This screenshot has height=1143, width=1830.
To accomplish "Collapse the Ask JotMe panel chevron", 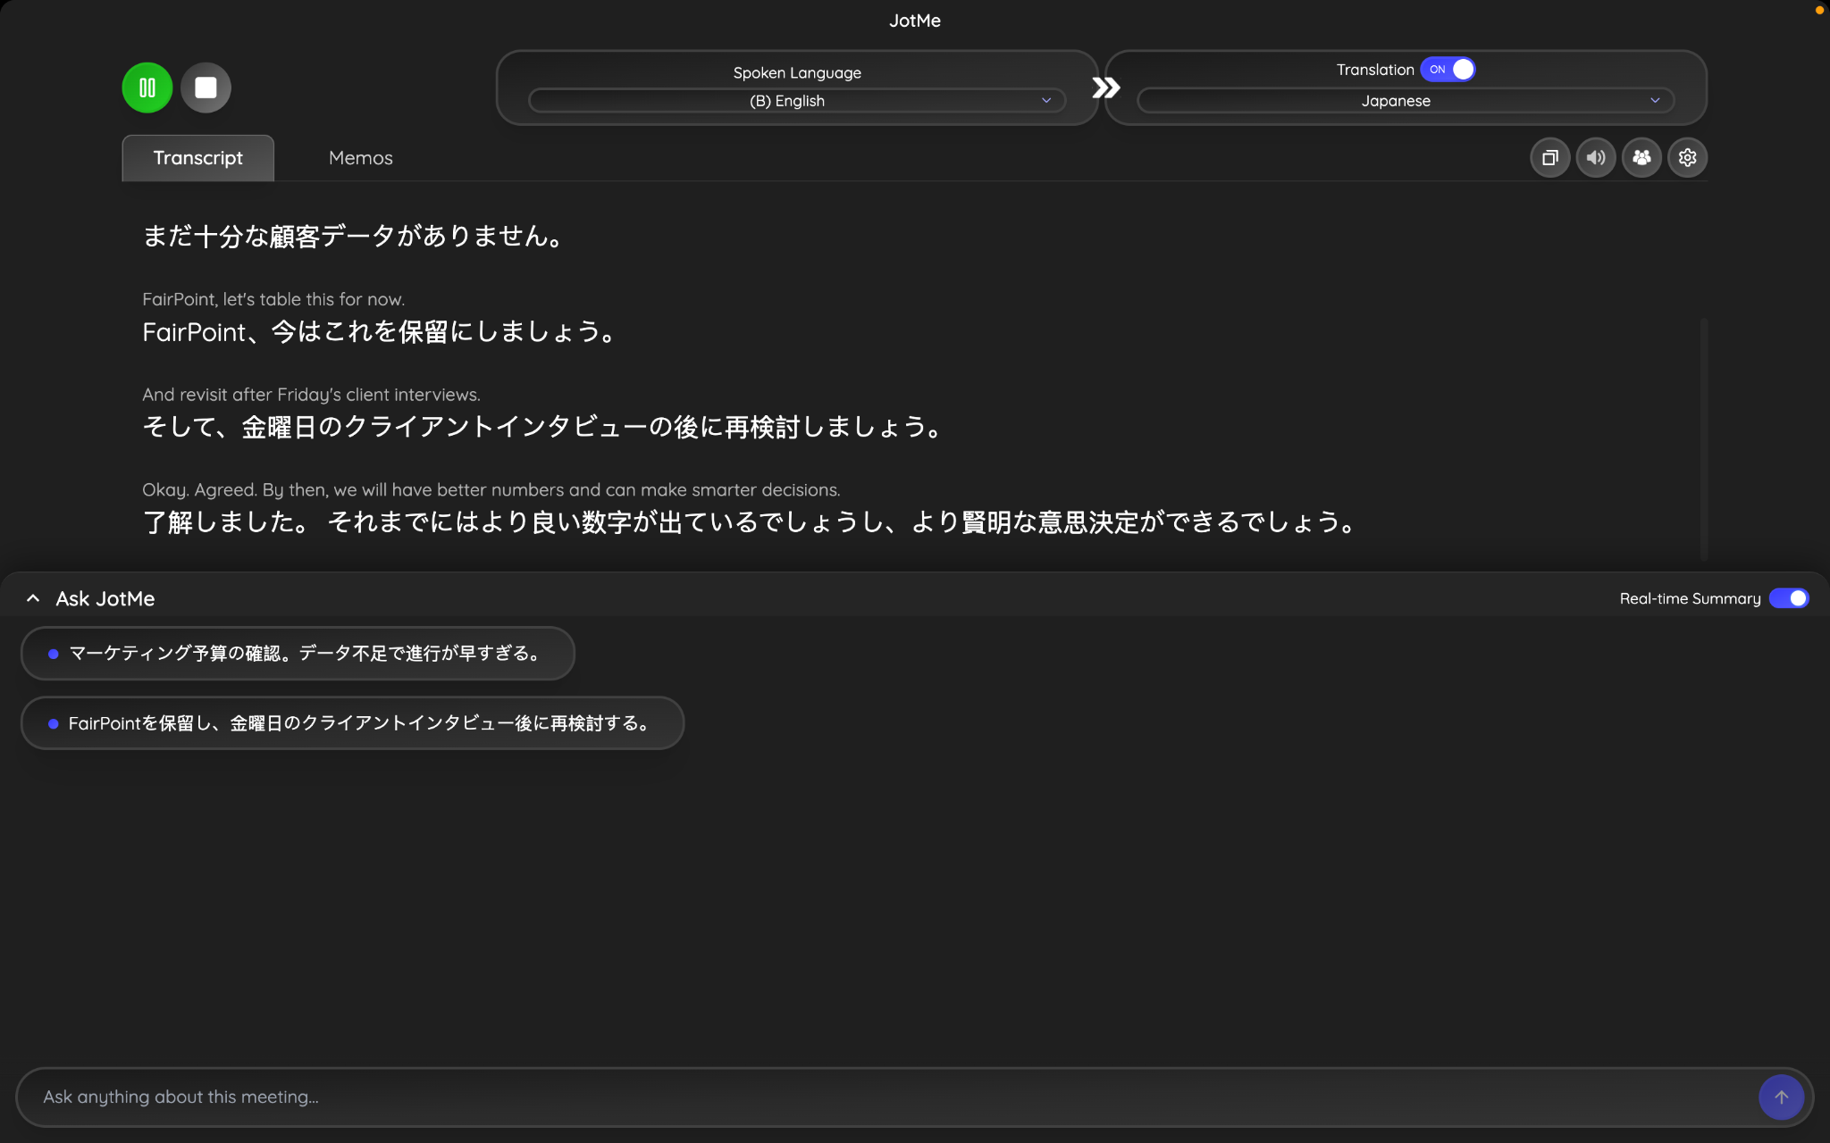I will click(33, 598).
